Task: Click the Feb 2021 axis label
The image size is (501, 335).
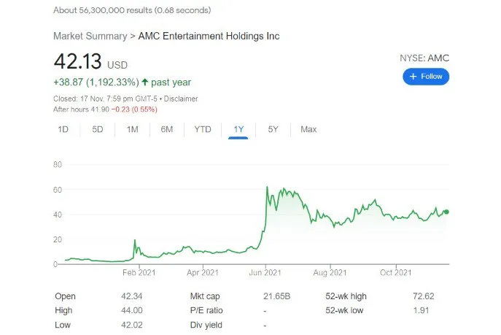Action: point(139,273)
